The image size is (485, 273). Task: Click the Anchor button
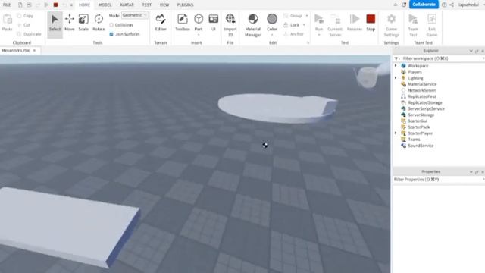(293, 34)
